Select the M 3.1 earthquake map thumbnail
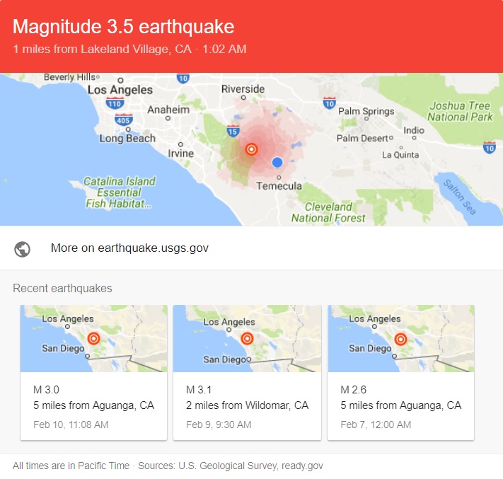 (247, 339)
